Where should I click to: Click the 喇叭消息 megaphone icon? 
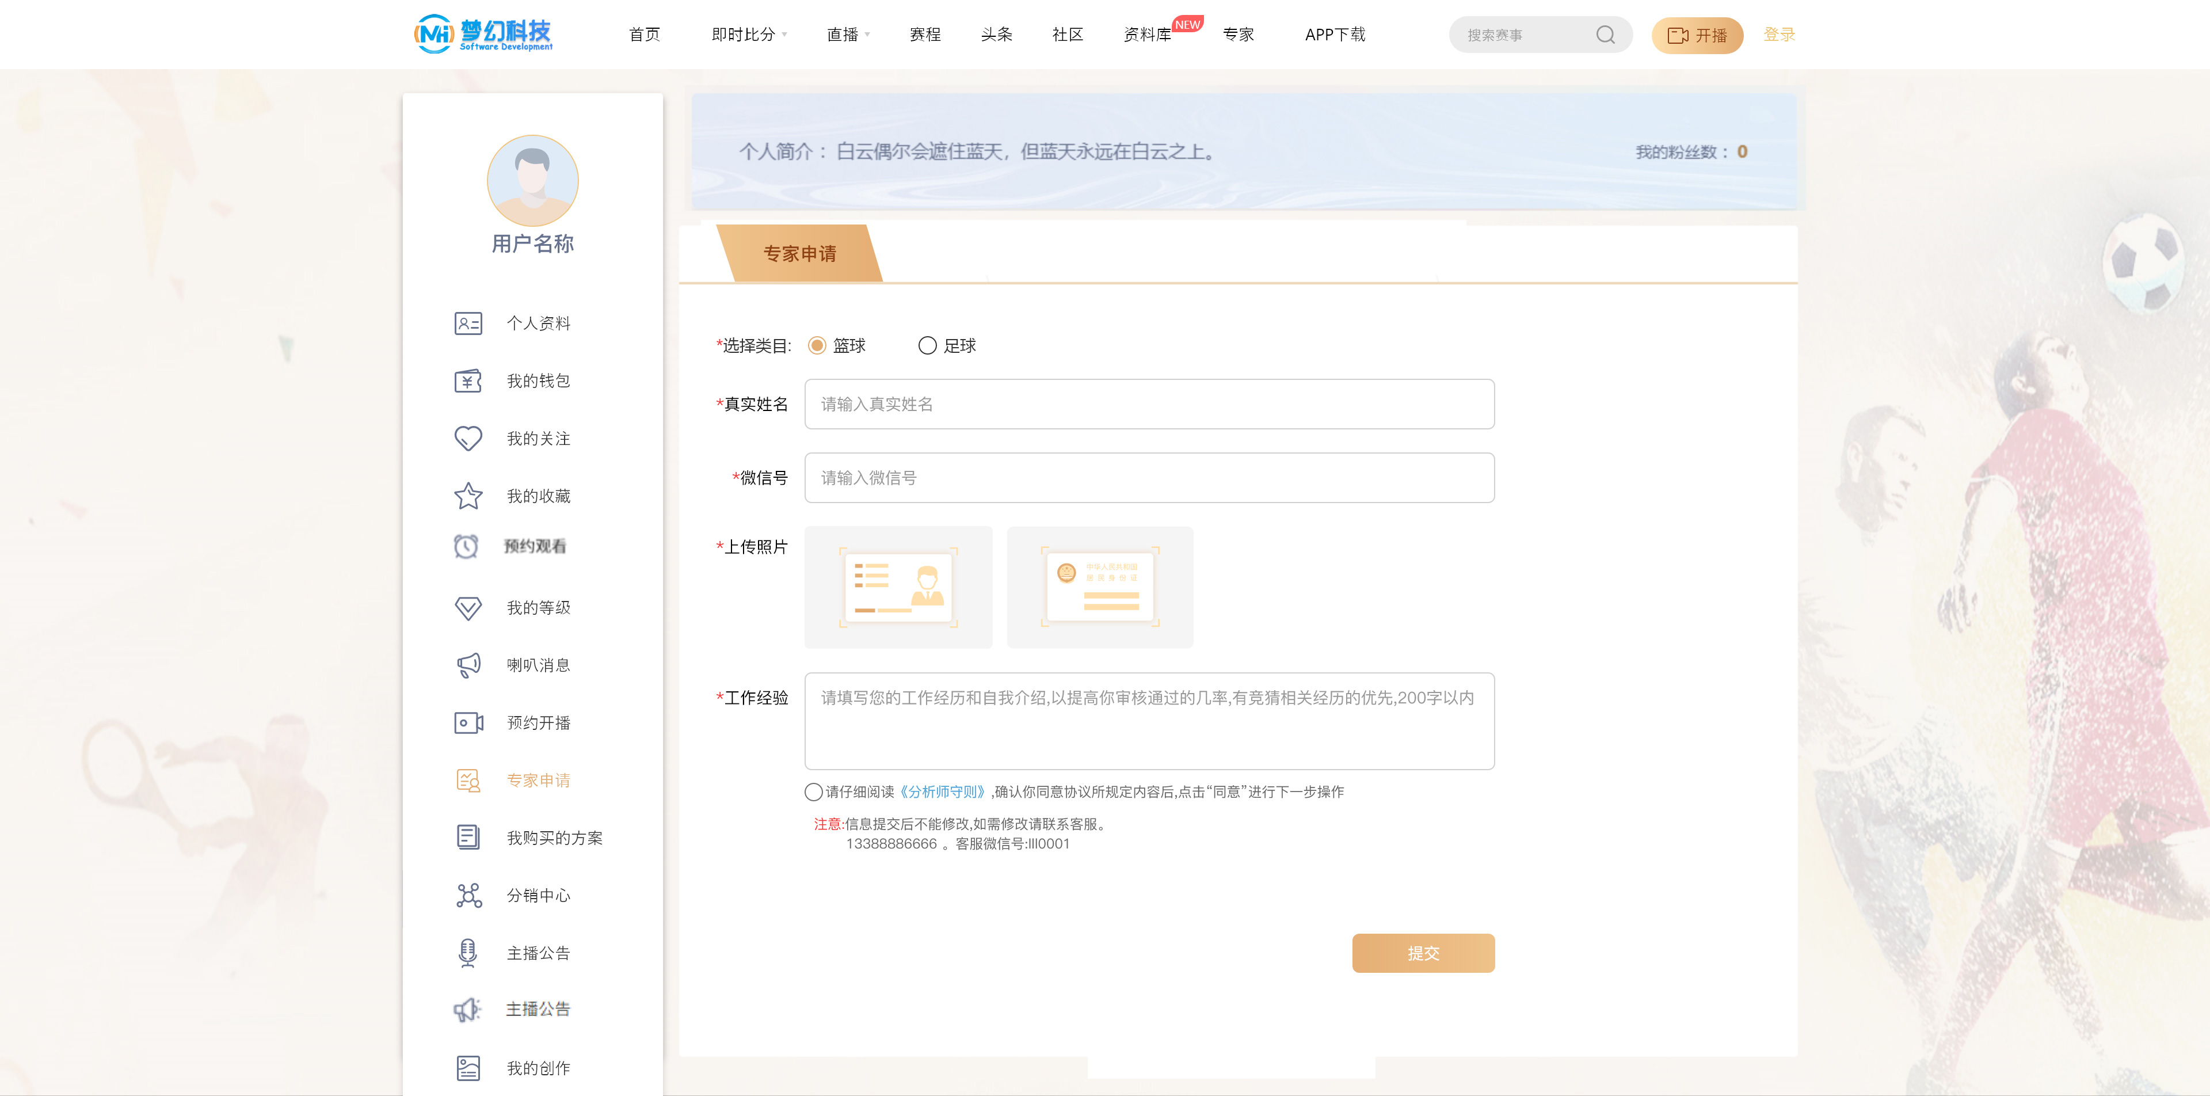coord(467,665)
